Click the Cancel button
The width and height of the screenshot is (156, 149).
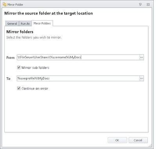(x=138, y=140)
